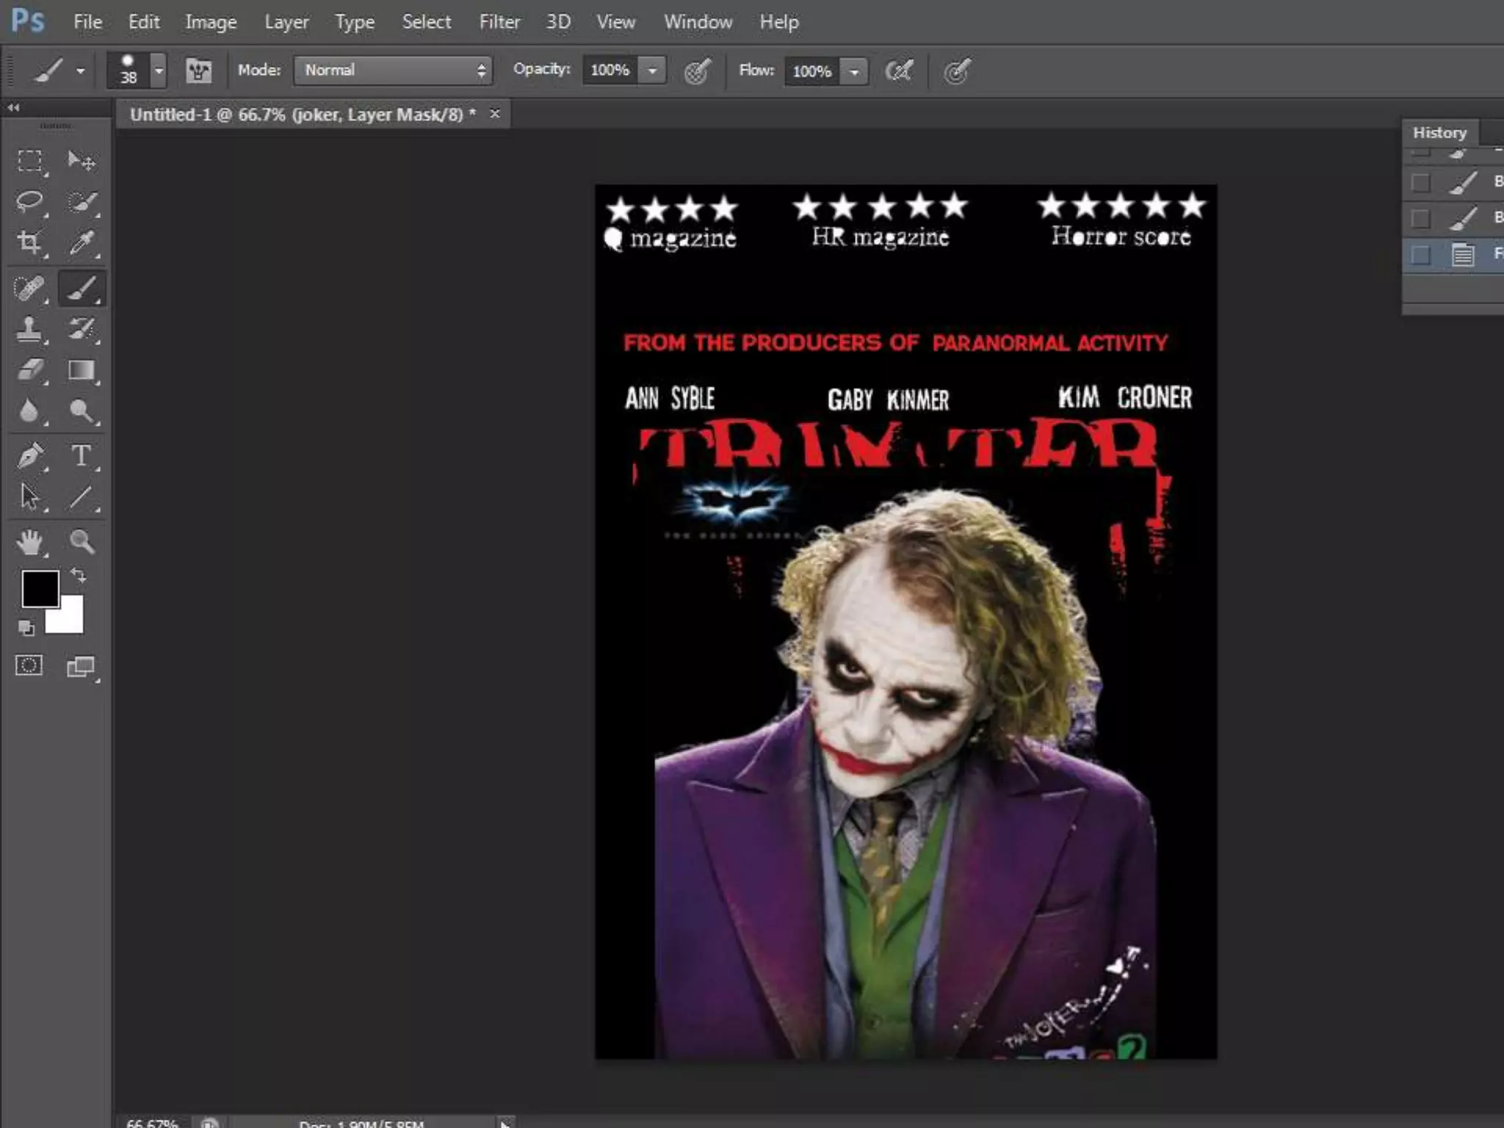Image resolution: width=1504 pixels, height=1128 pixels.
Task: Select the Lasso tool
Action: 29,201
